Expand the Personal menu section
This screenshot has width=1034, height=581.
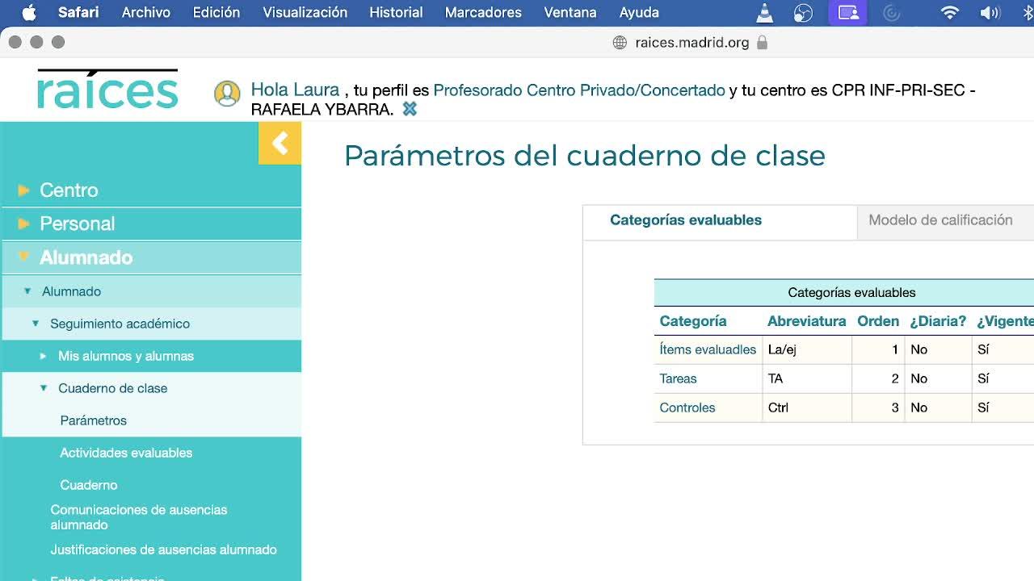(23, 224)
